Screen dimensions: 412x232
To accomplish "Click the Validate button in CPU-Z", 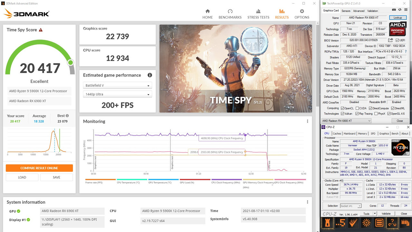I will coord(386,214).
